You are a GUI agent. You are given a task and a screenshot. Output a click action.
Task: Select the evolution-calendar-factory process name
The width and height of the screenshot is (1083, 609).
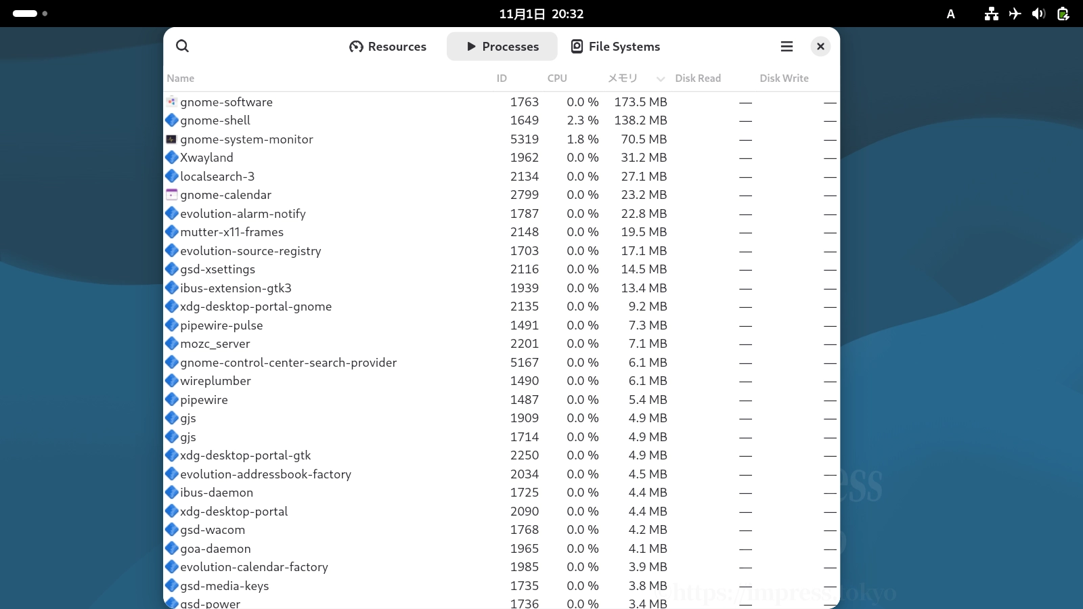pyautogui.click(x=254, y=567)
